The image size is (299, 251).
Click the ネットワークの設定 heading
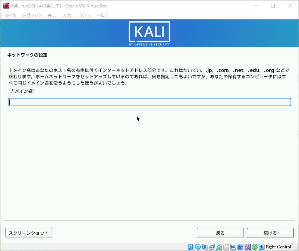[x=27, y=55]
